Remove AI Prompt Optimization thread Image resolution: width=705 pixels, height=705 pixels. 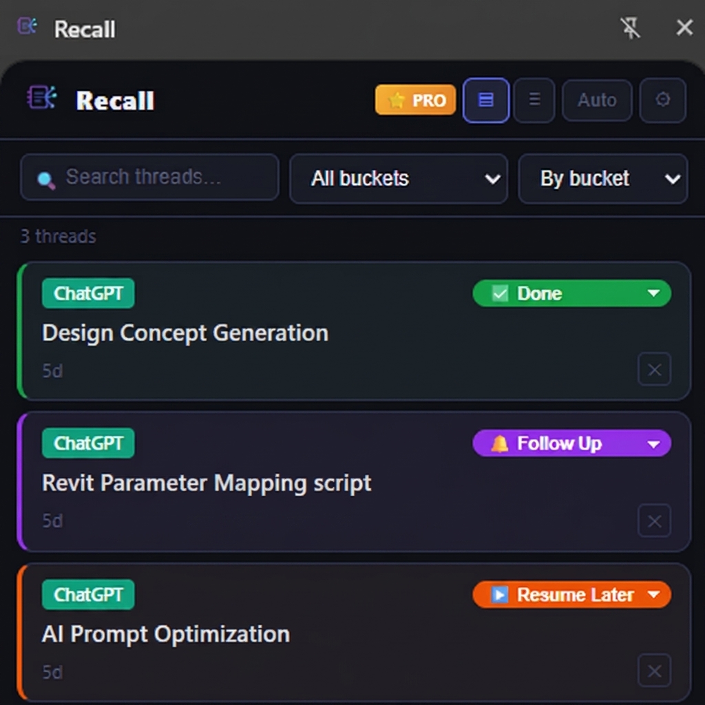(654, 671)
